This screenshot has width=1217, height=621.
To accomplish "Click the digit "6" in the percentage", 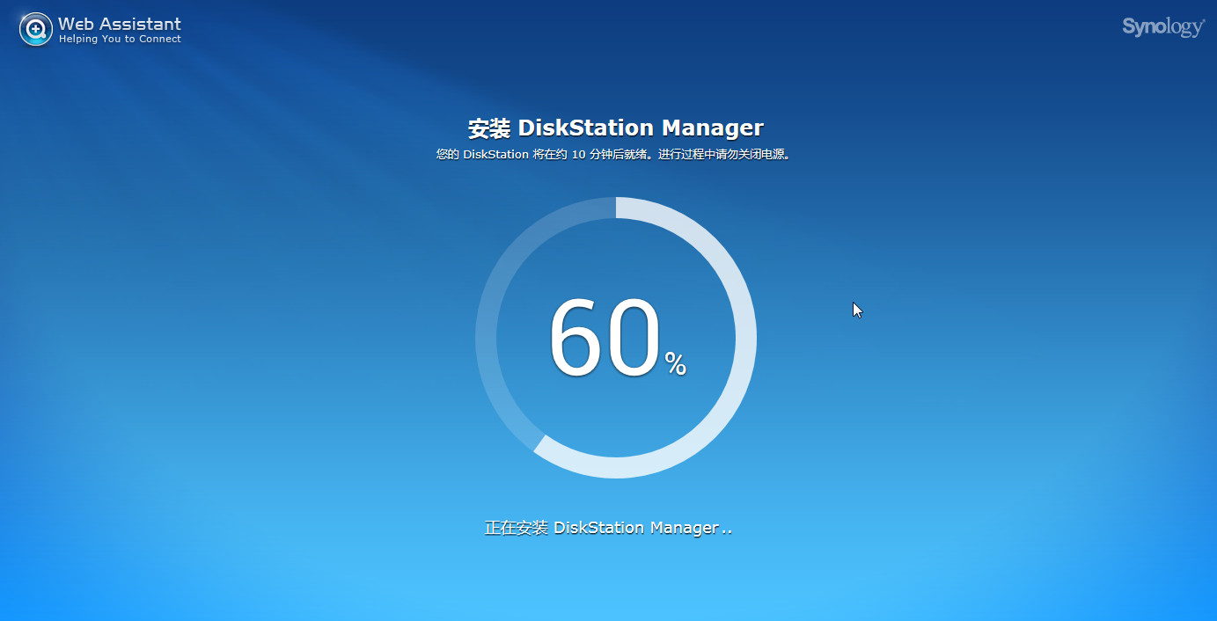I will 576,338.
